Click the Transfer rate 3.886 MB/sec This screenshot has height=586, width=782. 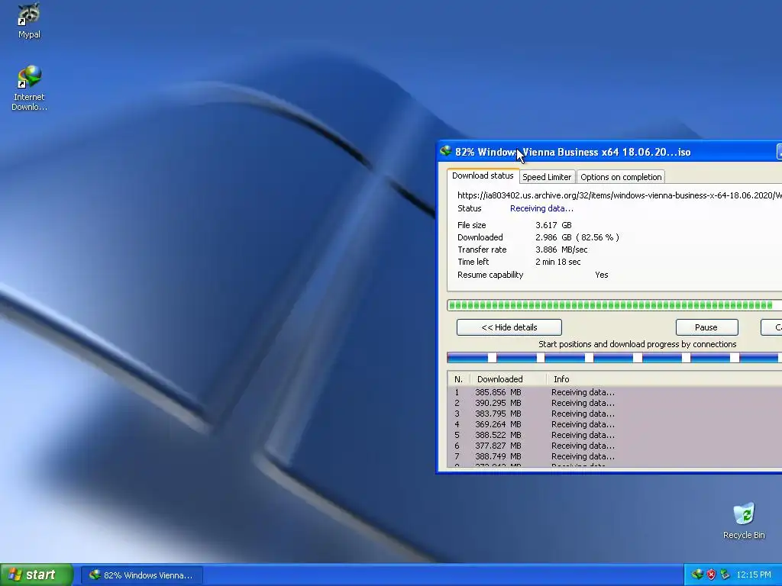click(x=561, y=250)
